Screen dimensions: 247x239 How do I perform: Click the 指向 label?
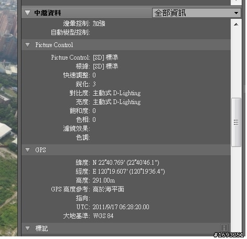[x=83, y=198]
